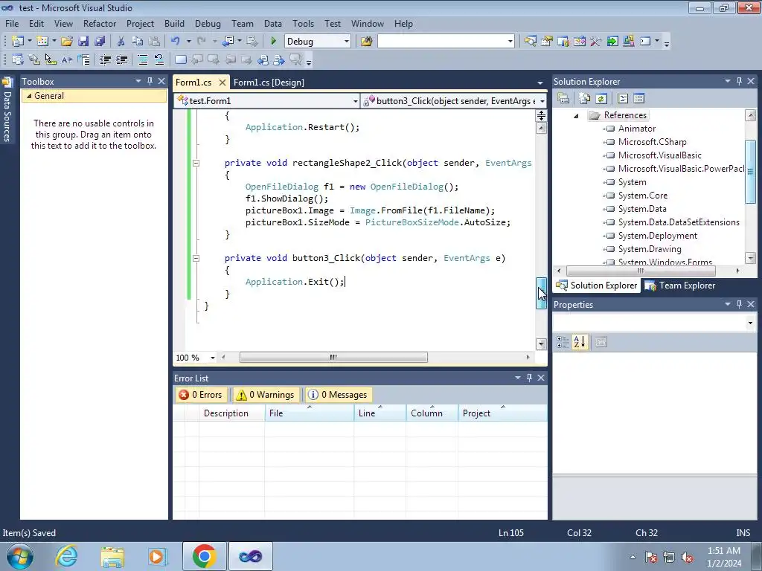This screenshot has width=762, height=571.
Task: Open the Data Sources side tab
Action: 7,110
